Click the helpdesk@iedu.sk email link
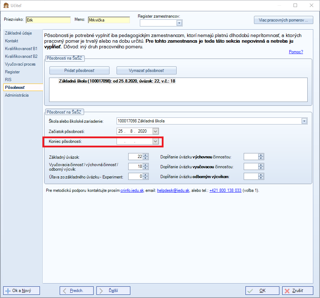The width and height of the screenshot is (320, 298). pyautogui.click(x=173, y=190)
